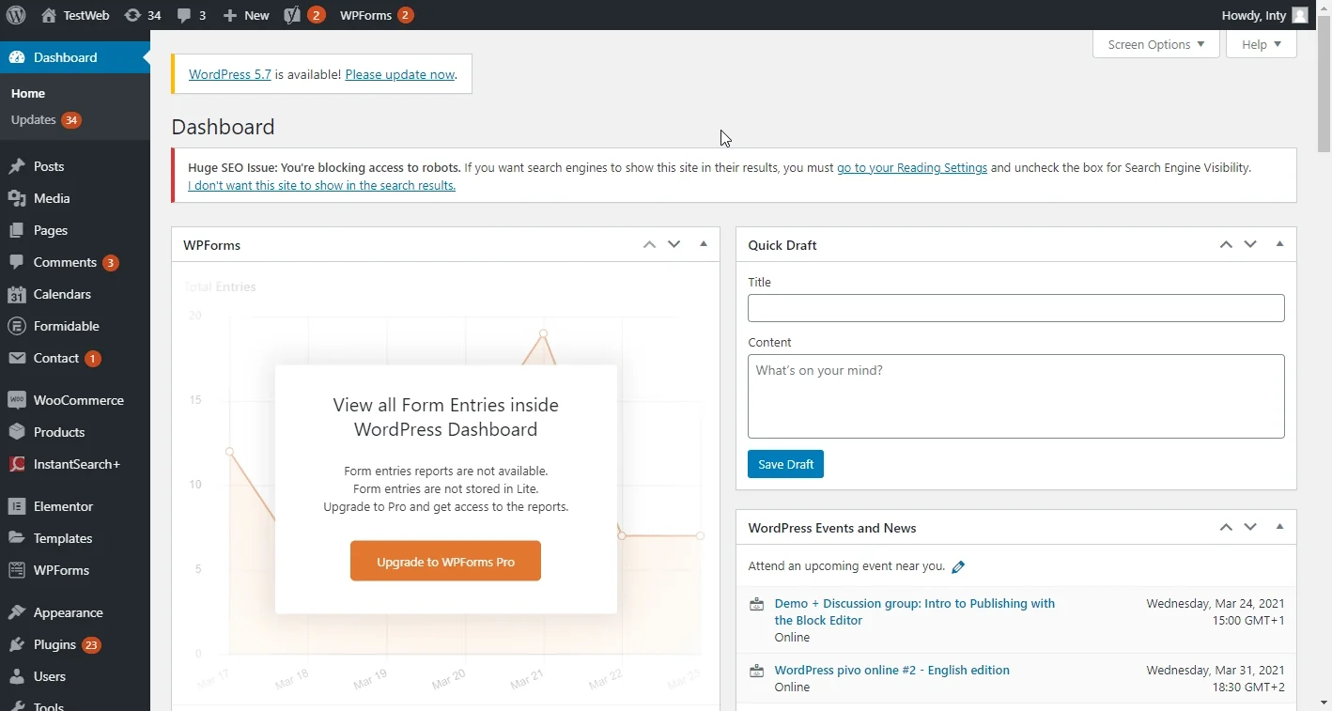Screen dimensions: 1332x711
Task: Click the page vertical scrollbar thumb
Action: point(1324,85)
